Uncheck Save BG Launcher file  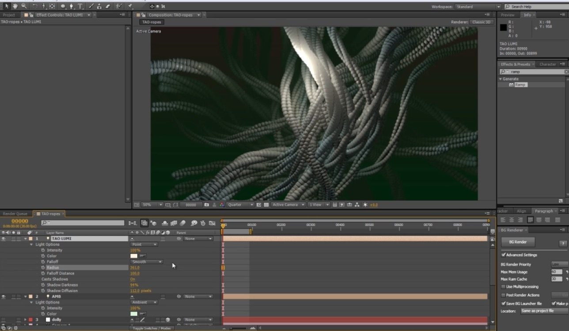(503, 303)
